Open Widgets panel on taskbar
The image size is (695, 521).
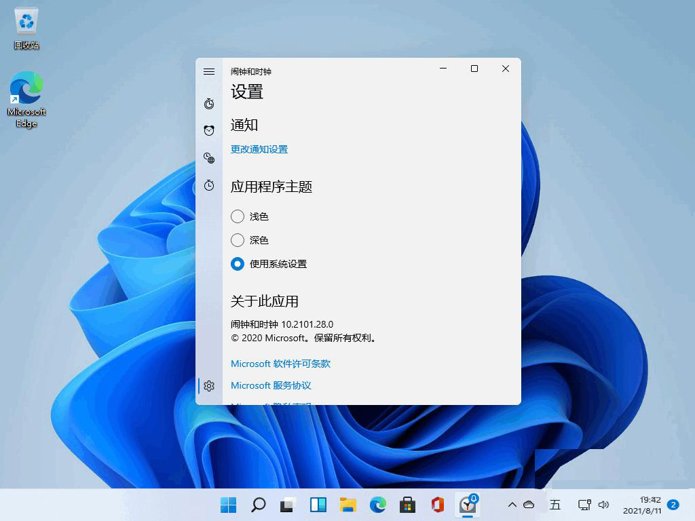coord(318,505)
